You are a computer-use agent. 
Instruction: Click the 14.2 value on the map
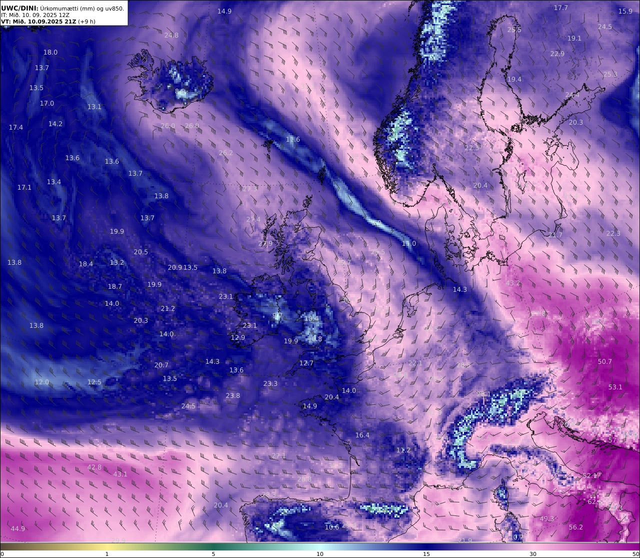(x=55, y=124)
